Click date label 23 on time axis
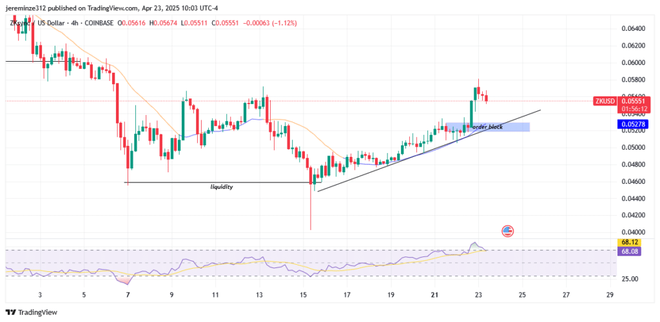Viewport: 660px width, 322px height. [478, 294]
